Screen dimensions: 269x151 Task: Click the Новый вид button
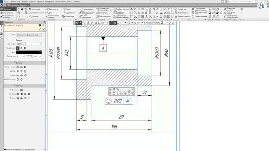[180, 9]
